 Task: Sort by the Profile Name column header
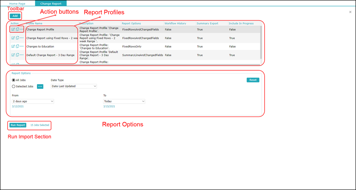pyautogui.click(x=34, y=23)
